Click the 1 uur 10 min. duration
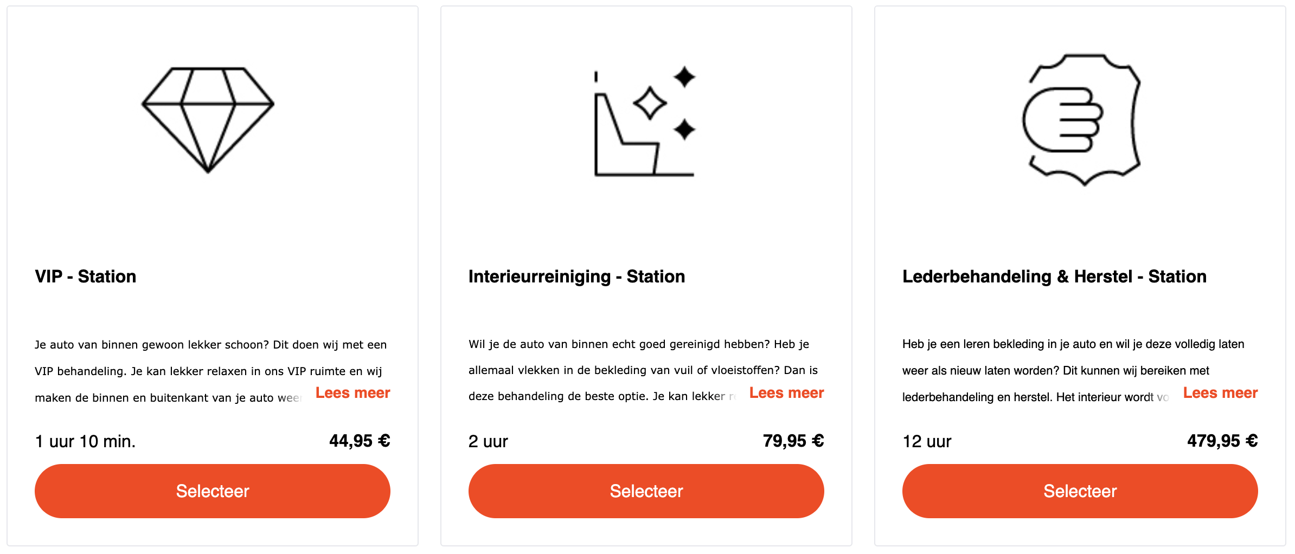1295x554 pixels. (86, 441)
